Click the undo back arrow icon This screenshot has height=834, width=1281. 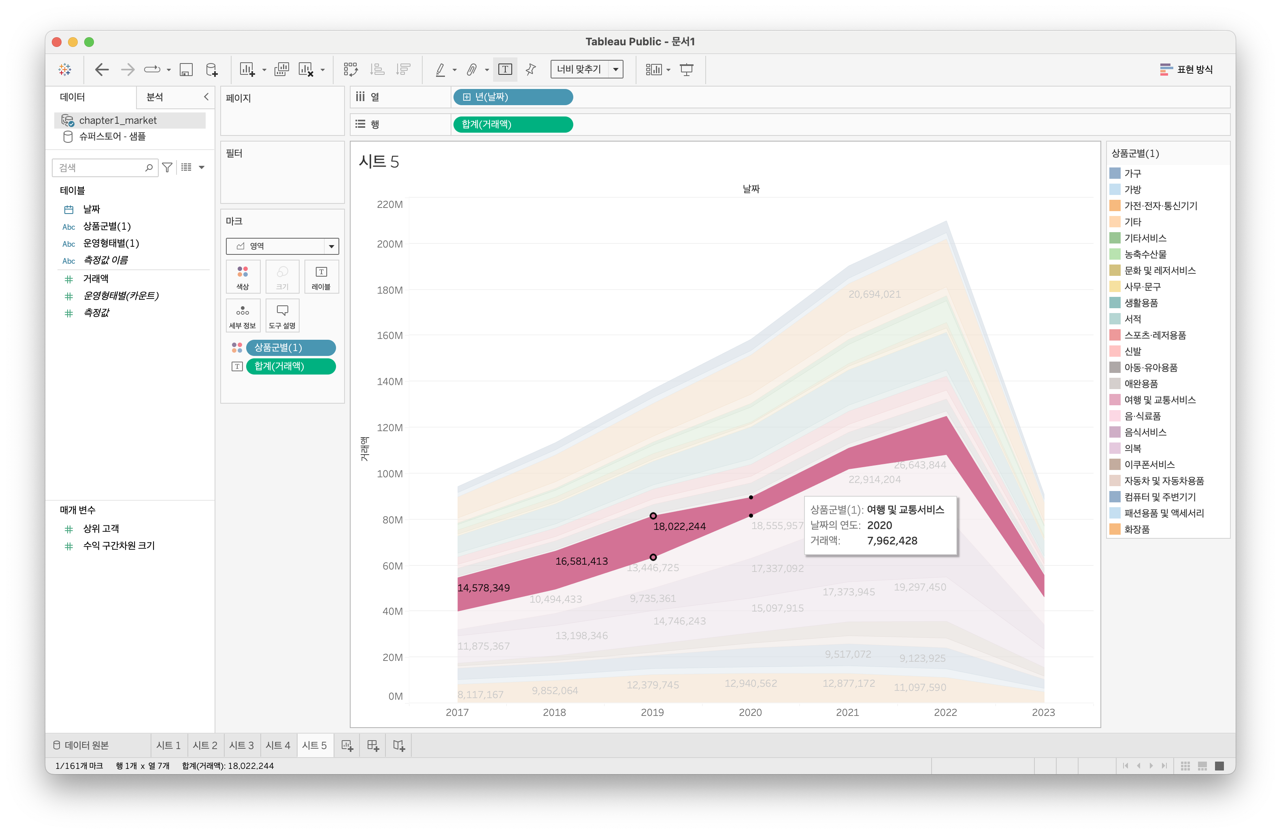pyautogui.click(x=101, y=70)
